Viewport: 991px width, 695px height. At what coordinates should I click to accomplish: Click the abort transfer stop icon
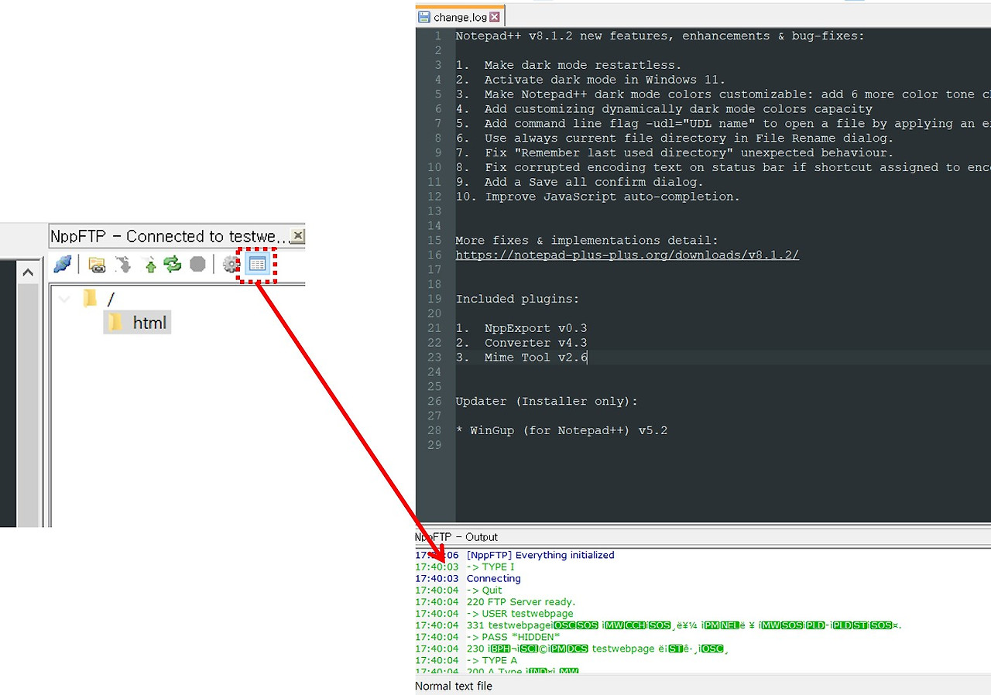point(198,265)
